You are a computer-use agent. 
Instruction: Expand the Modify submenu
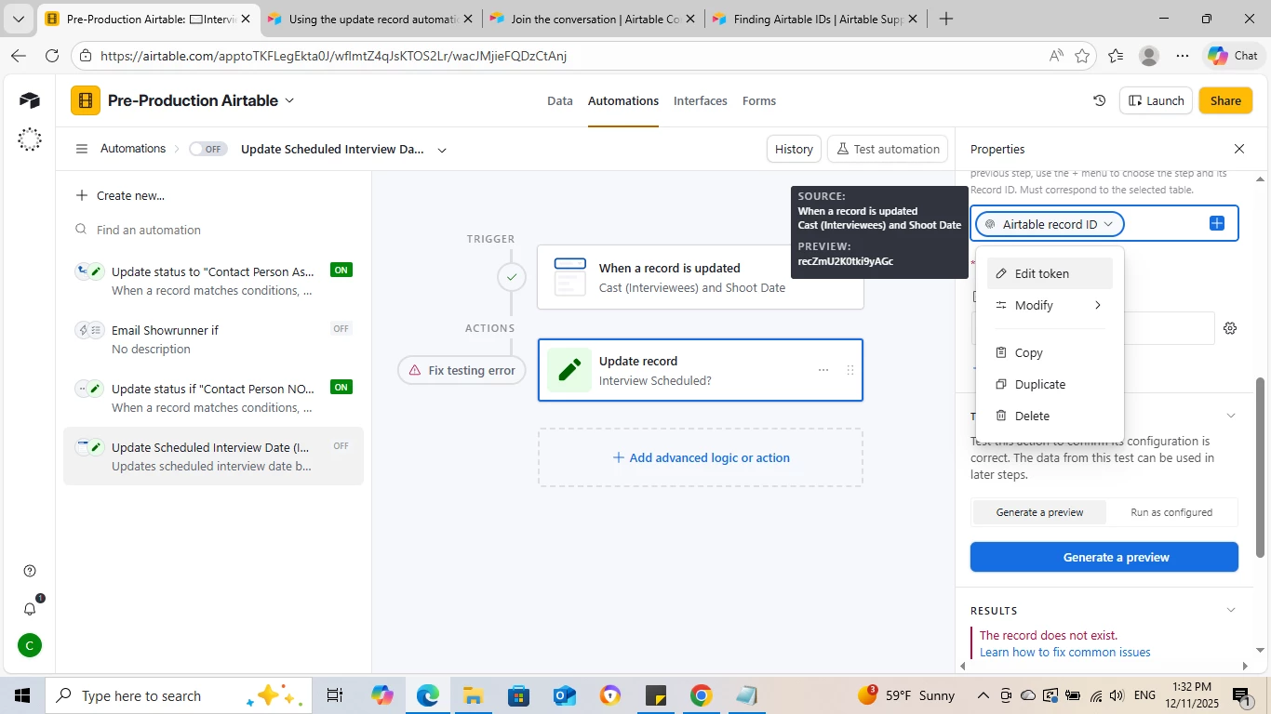click(1050, 305)
